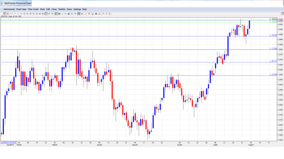284x159 pixels.
Task: Click the 1.2798 price level label
Action: tap(273, 49)
